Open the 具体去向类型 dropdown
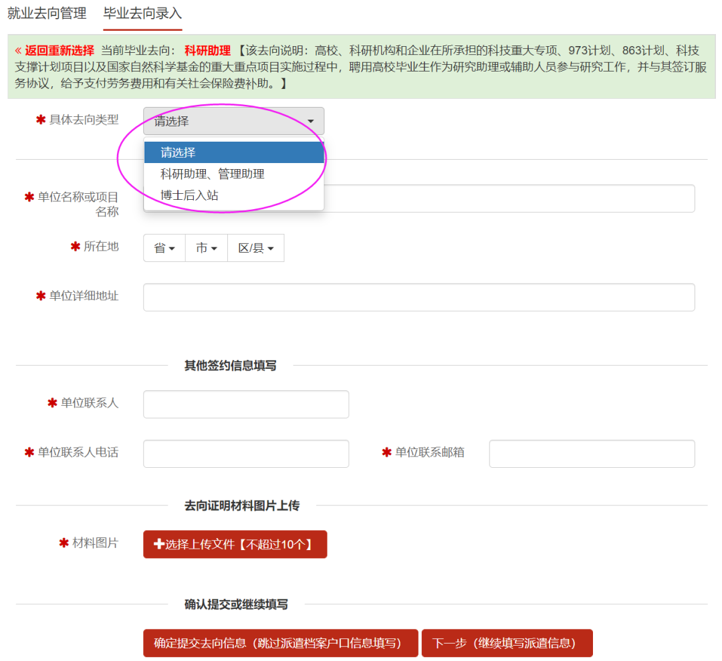This screenshot has height=661, width=722. click(233, 121)
